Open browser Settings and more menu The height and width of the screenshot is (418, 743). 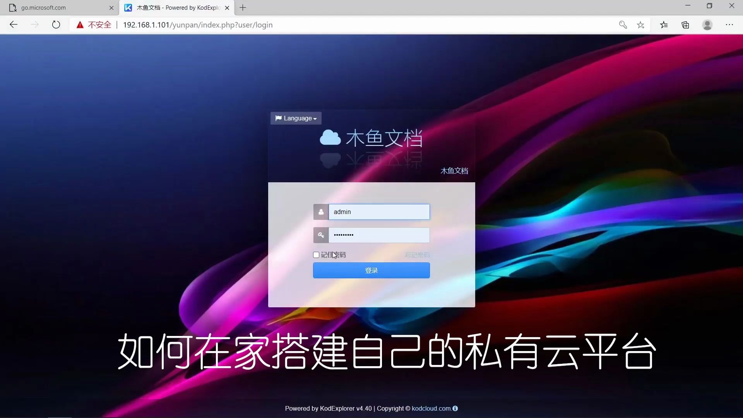[729, 25]
